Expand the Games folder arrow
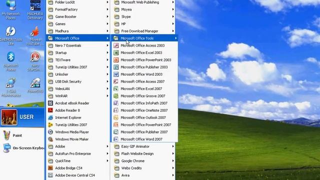Image resolution: width=320 pixels, height=180 pixels. click(x=107, y=24)
